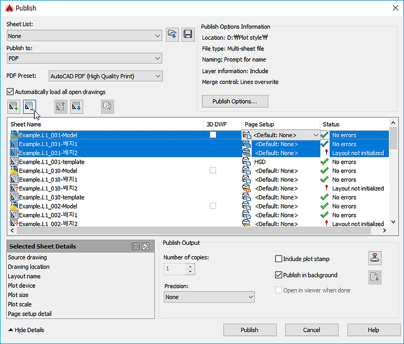The height and width of the screenshot is (344, 404).
Task: Open Page Setup dropdown for Example.L1_001-Model
Action: 316,135
